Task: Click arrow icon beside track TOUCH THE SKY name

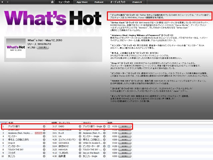Action: pos(44,150)
